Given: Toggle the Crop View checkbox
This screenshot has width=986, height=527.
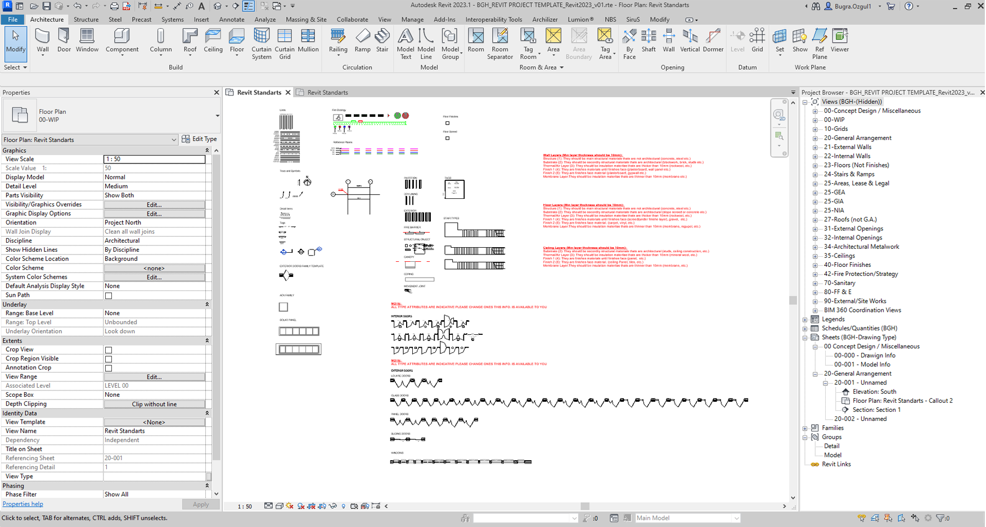Looking at the screenshot, I should point(109,350).
